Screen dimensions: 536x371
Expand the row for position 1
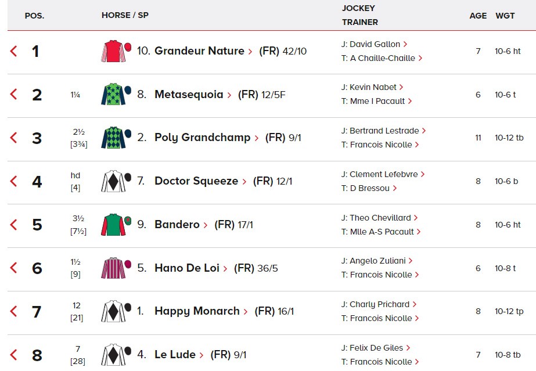point(14,52)
